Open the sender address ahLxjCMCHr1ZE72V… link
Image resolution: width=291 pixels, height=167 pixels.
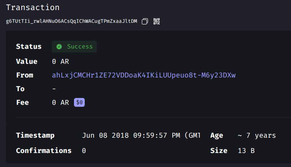tap(144, 75)
